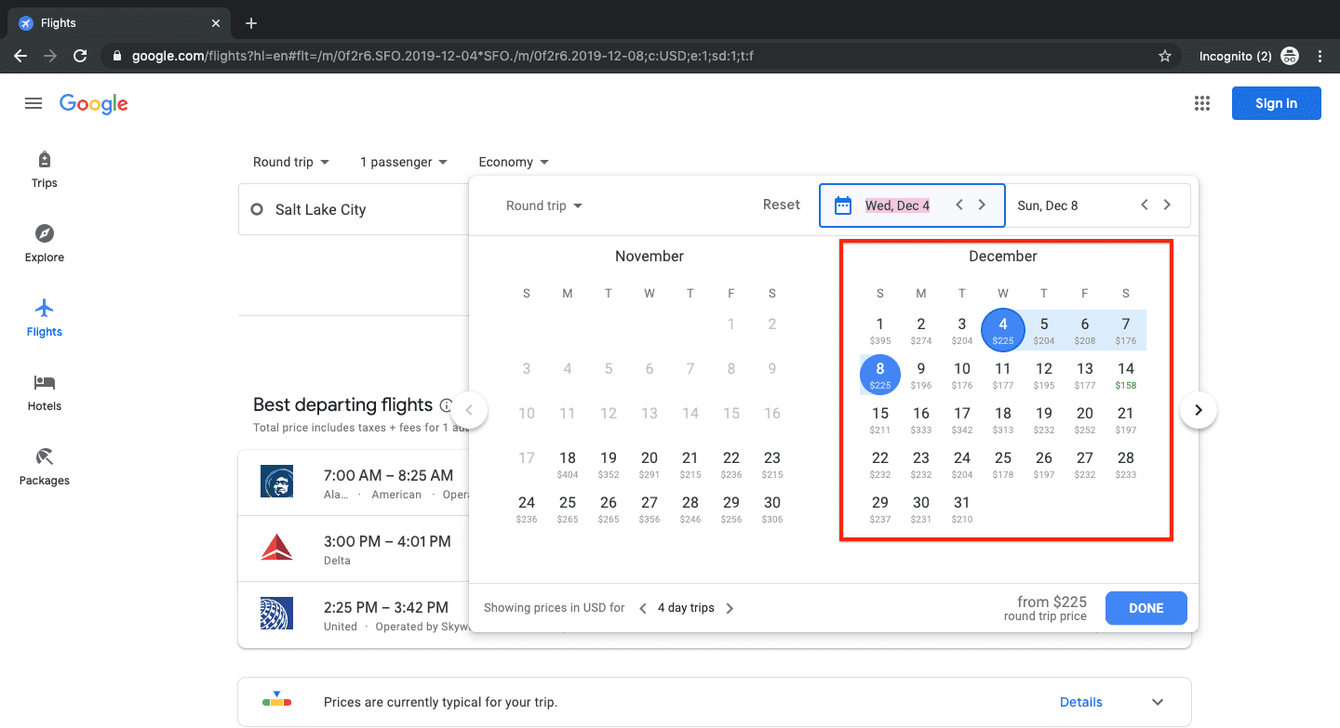Image resolution: width=1340 pixels, height=728 pixels.
Task: Select the United 2:25 PM – 3:42 PM flight
Action: pyautogui.click(x=354, y=615)
